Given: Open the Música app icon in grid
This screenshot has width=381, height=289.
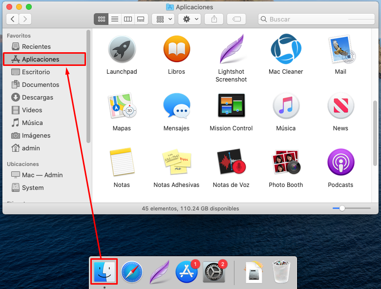Looking at the screenshot, I should [286, 106].
